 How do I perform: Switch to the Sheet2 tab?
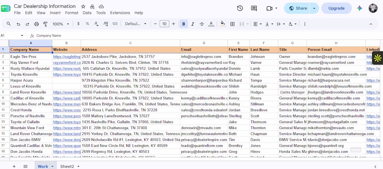click(67, 166)
